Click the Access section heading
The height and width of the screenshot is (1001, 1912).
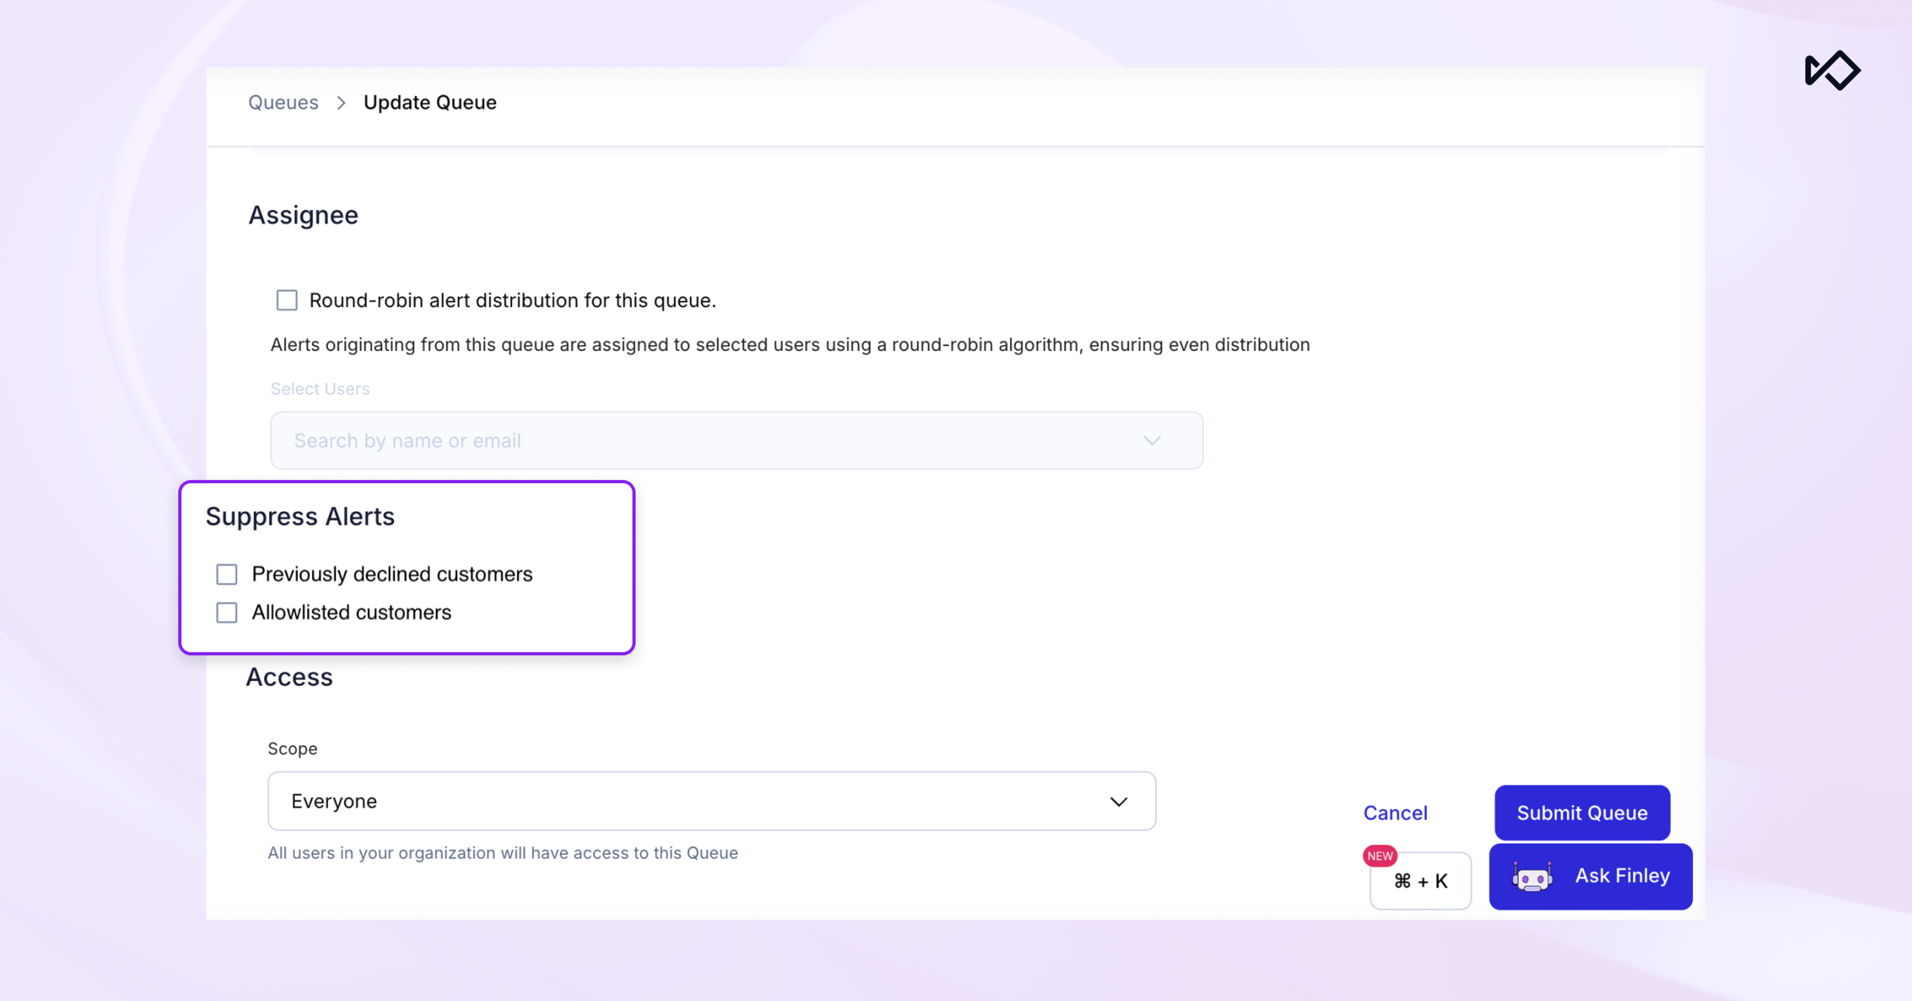point(289,677)
